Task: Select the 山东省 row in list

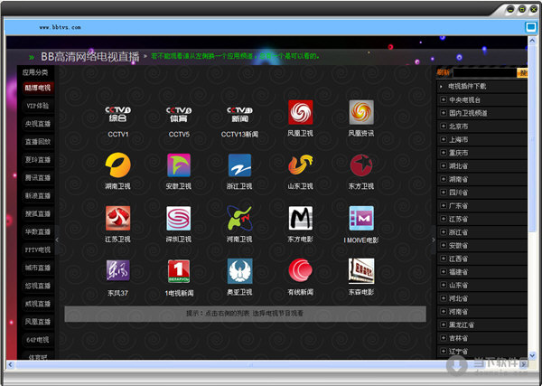Action: click(x=481, y=286)
